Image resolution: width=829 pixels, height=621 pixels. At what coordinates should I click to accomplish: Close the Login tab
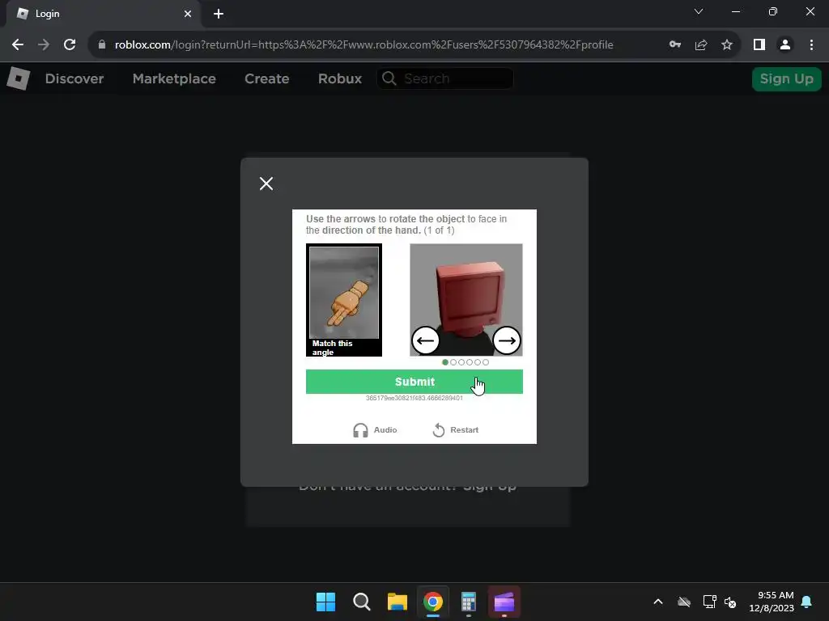(x=188, y=14)
